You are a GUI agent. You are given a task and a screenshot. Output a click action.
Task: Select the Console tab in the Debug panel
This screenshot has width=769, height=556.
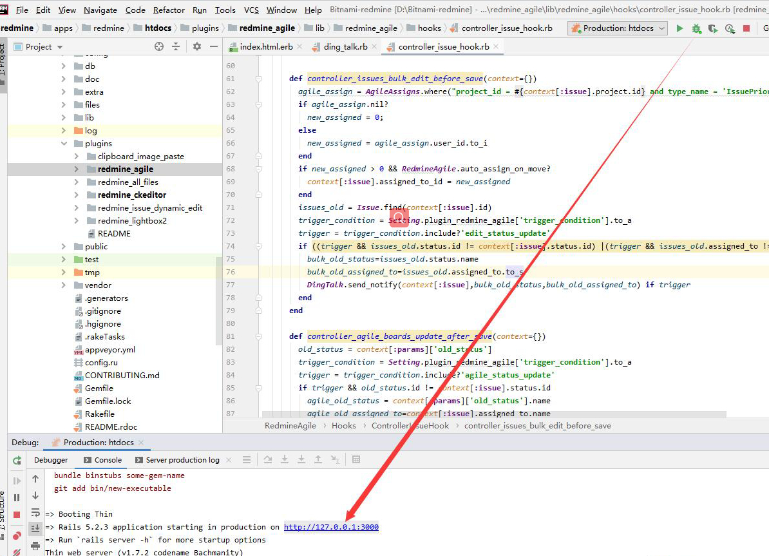tap(102, 460)
